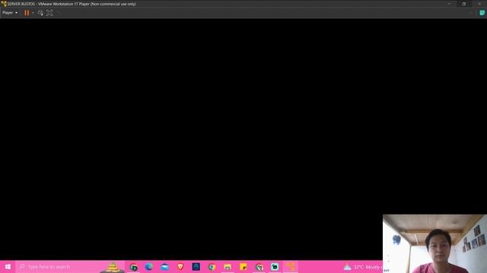
Task: Open Sticky Notes from the taskbar
Action: (x=243, y=267)
